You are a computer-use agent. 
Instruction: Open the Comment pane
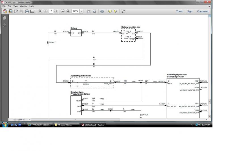click(x=203, y=11)
